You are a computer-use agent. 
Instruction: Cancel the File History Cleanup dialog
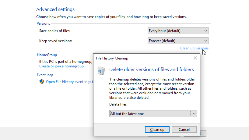(x=184, y=130)
